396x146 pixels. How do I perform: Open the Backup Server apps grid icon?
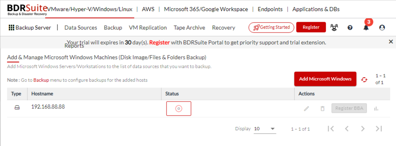click(x=11, y=27)
